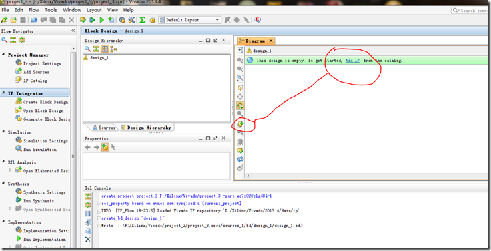
Task: Open the View menu
Action: point(113,10)
